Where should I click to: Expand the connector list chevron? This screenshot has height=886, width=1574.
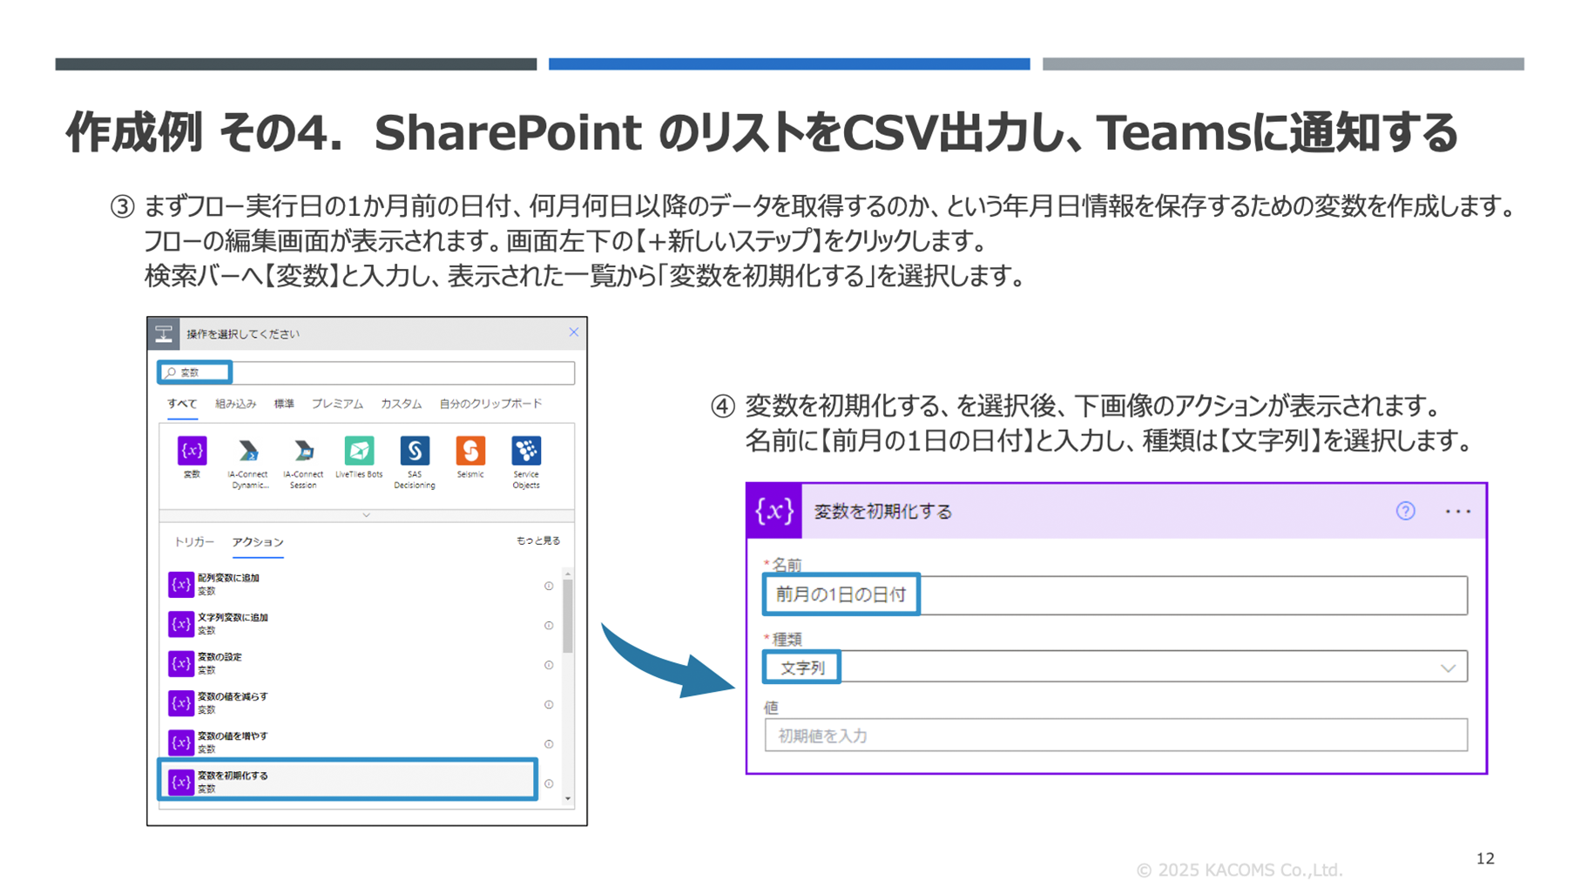pyautogui.click(x=367, y=515)
